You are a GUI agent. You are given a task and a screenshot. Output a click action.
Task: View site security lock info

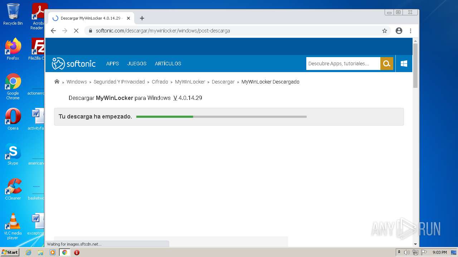click(x=91, y=31)
